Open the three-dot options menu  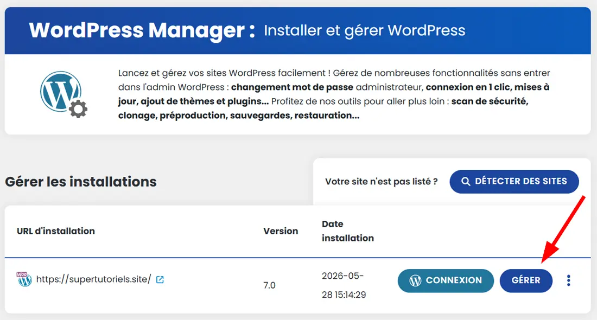coord(568,280)
